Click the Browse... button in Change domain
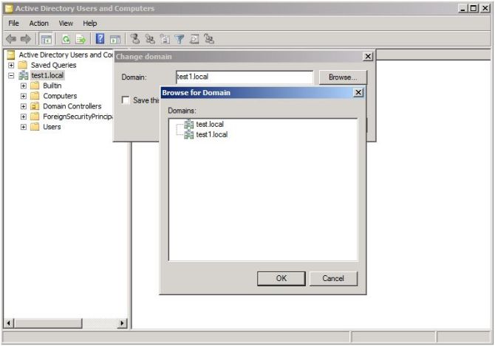495x346 pixels. [x=343, y=77]
